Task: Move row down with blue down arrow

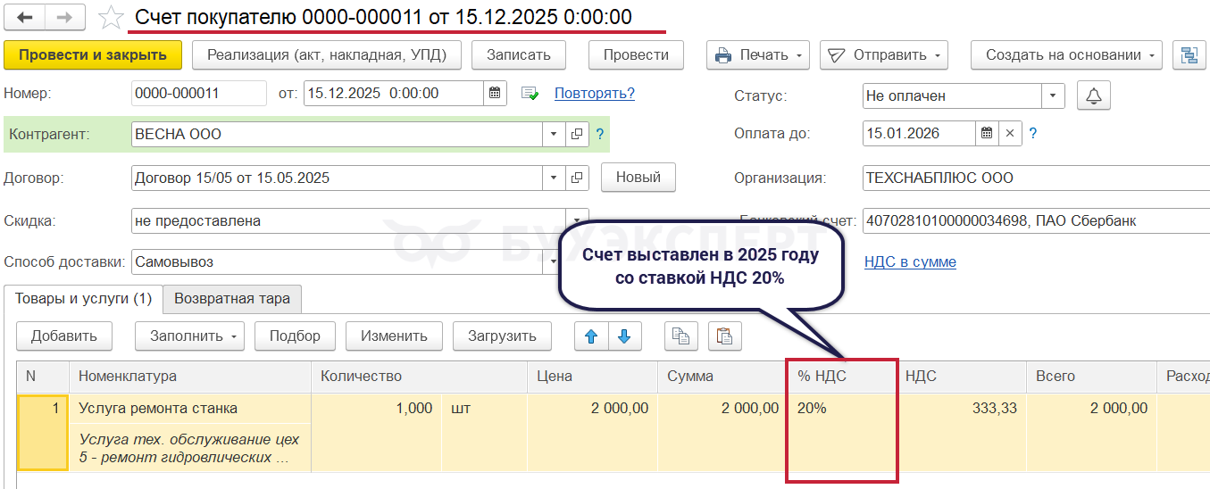Action: coord(624,336)
